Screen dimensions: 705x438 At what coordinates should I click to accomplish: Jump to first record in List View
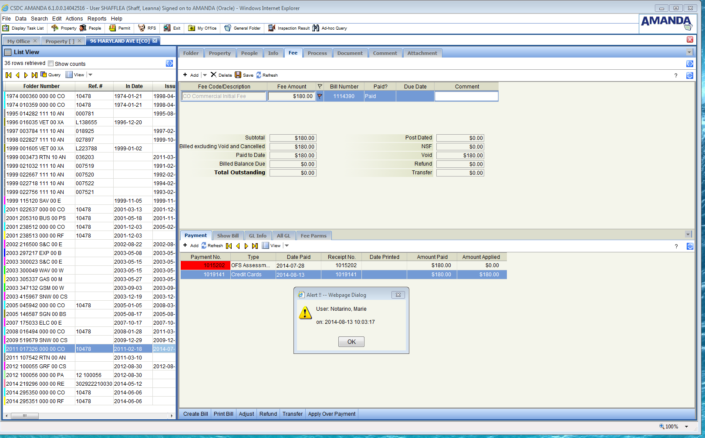pyautogui.click(x=8, y=75)
